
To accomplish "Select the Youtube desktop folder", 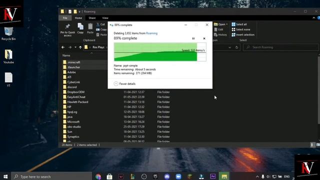I will [x=8, y=56].
